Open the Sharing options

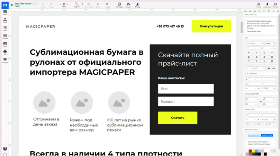point(138,4)
